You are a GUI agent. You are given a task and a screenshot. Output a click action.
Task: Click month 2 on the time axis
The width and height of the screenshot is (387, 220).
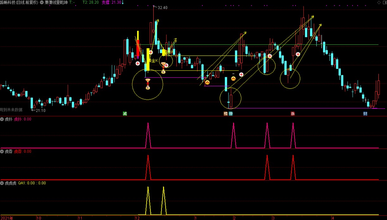click(x=235, y=218)
